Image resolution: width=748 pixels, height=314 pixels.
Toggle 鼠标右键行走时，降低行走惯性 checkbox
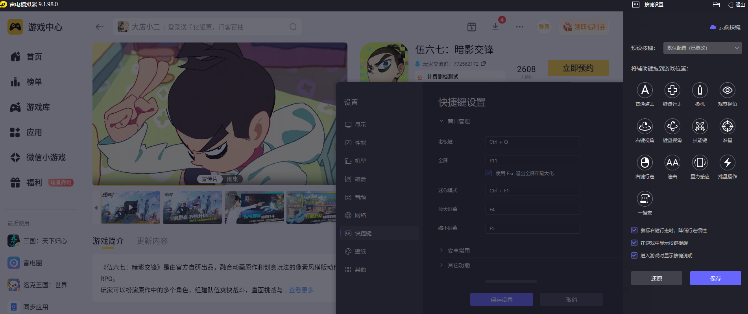pos(634,230)
